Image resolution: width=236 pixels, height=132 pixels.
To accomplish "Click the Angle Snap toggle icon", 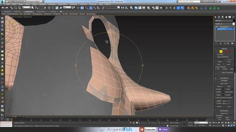I will [91, 8].
